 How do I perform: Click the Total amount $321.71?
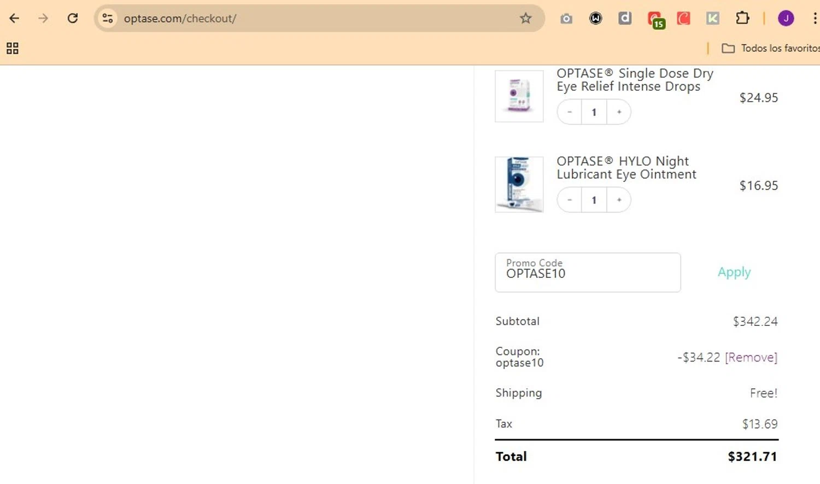pos(752,457)
